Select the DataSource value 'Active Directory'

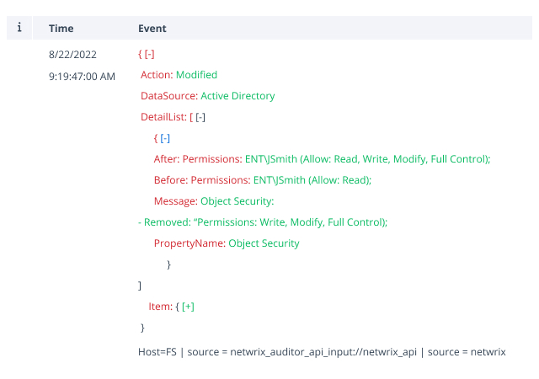click(x=237, y=96)
